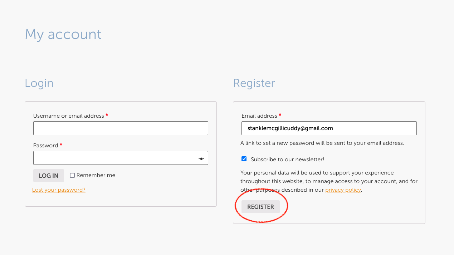Viewport: 454px width, 255px height.
Task: Check the Remember me checkbox
Action: point(72,175)
